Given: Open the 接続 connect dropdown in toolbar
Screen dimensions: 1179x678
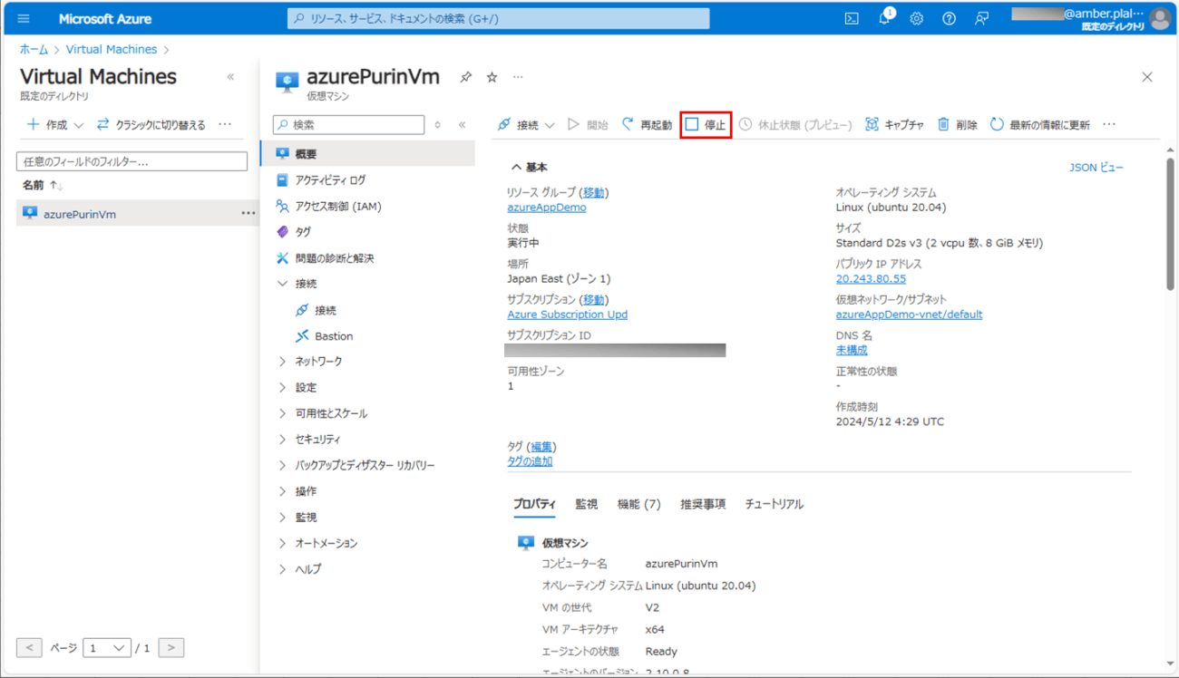Looking at the screenshot, I should tap(526, 125).
